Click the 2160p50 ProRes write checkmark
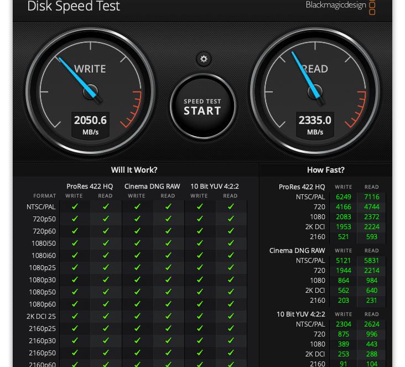Viewport: 405px width, 367px height. 75,353
